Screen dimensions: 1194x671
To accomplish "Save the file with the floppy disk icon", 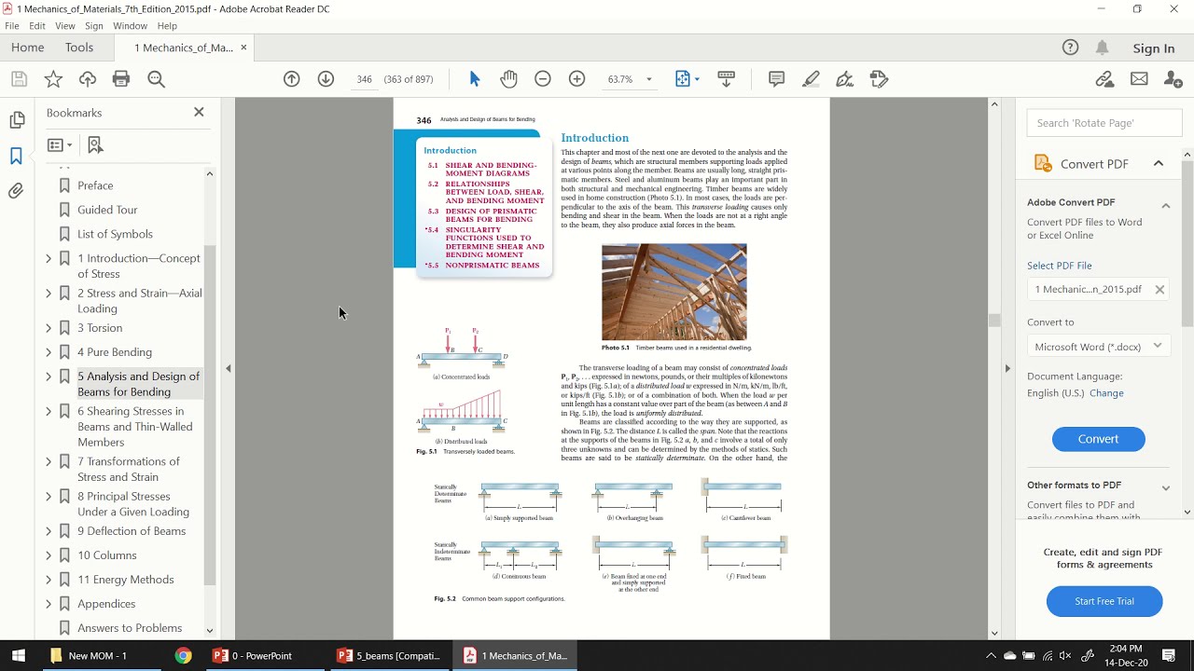I will (x=19, y=79).
